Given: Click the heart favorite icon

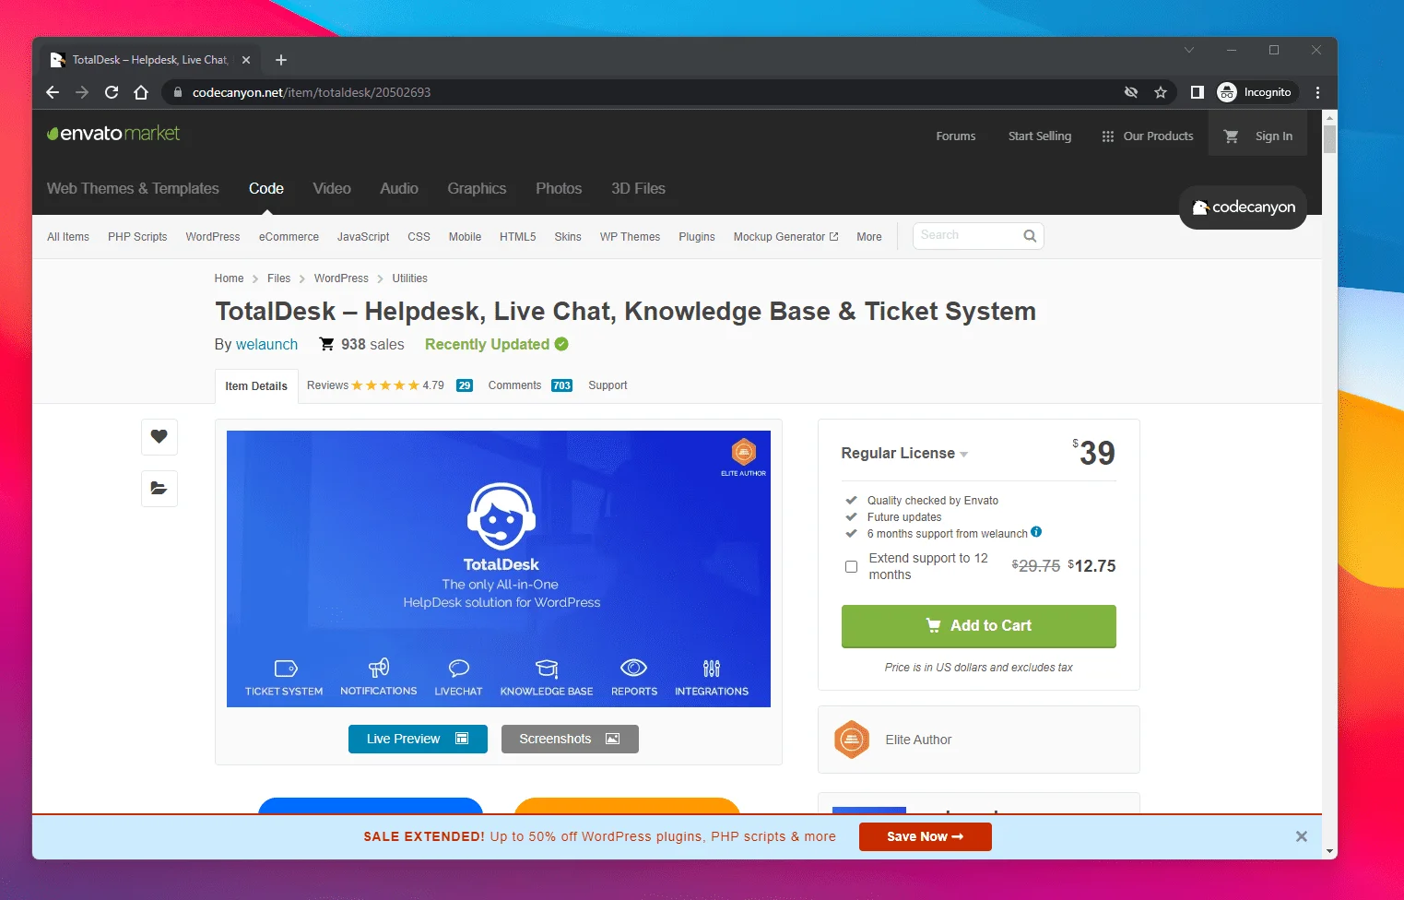Looking at the screenshot, I should (x=159, y=436).
